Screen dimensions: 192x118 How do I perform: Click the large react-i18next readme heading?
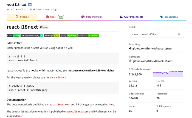(x=22, y=27)
